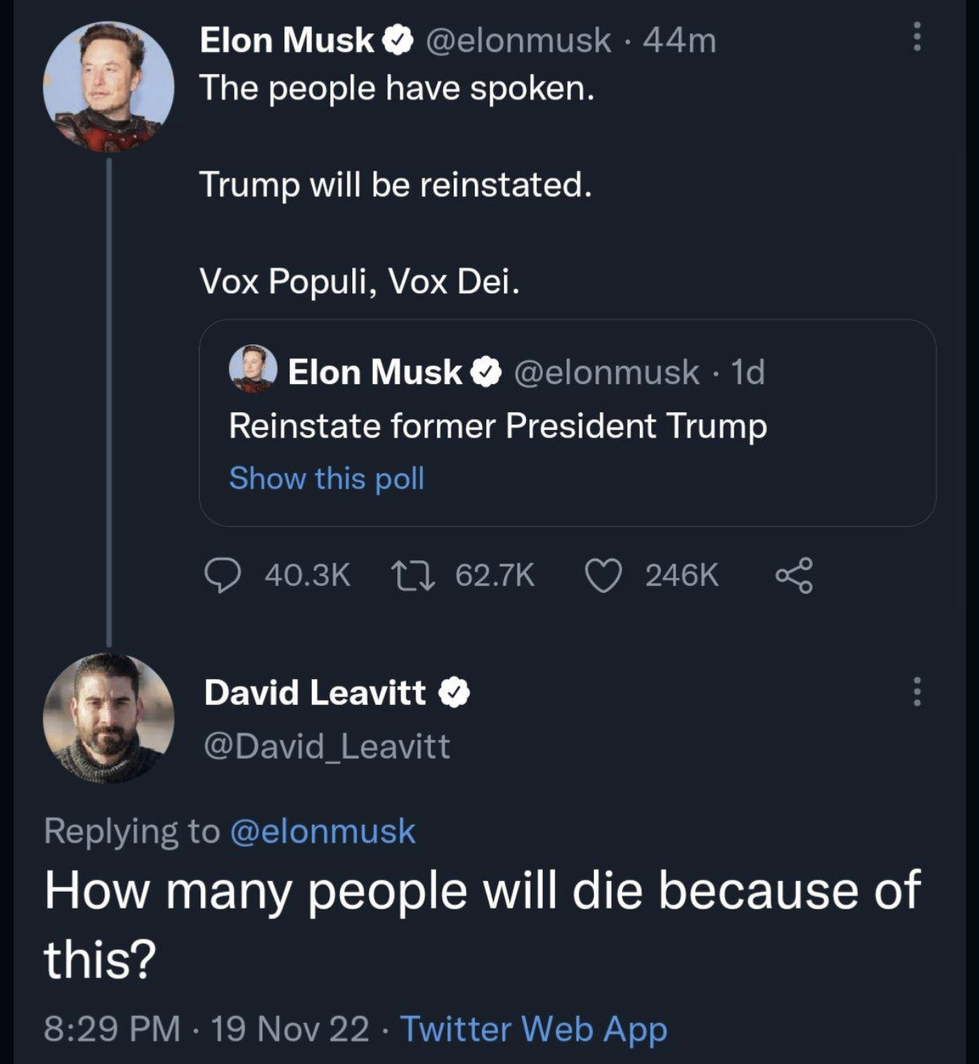Click verified badge in quoted Musk tweet
The width and height of the screenshot is (979, 1064).
coord(485,373)
